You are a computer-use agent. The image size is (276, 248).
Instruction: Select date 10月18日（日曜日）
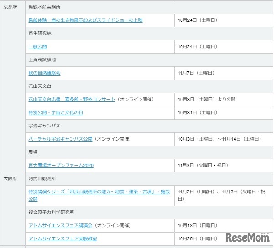coord(198,225)
